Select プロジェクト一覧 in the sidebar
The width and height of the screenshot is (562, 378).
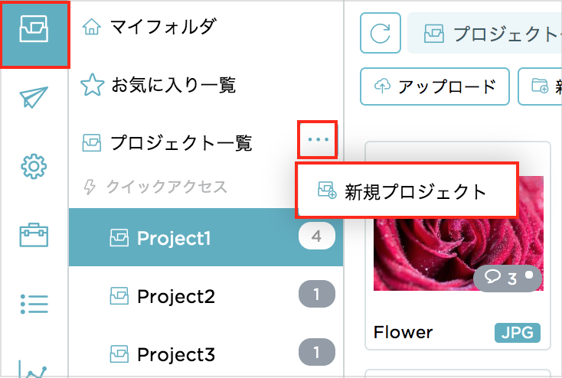[180, 142]
